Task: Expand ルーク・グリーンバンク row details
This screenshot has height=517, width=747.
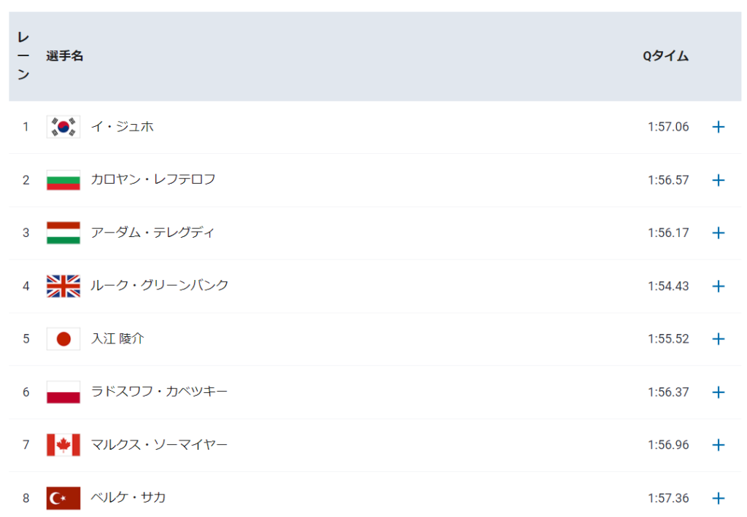Action: (x=718, y=286)
